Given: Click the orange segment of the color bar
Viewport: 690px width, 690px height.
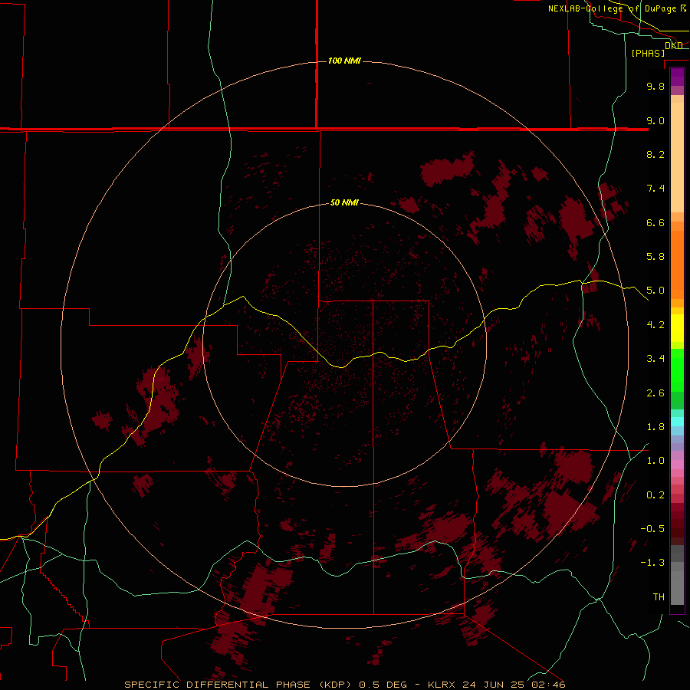Looking at the screenshot, I should pos(677,264).
